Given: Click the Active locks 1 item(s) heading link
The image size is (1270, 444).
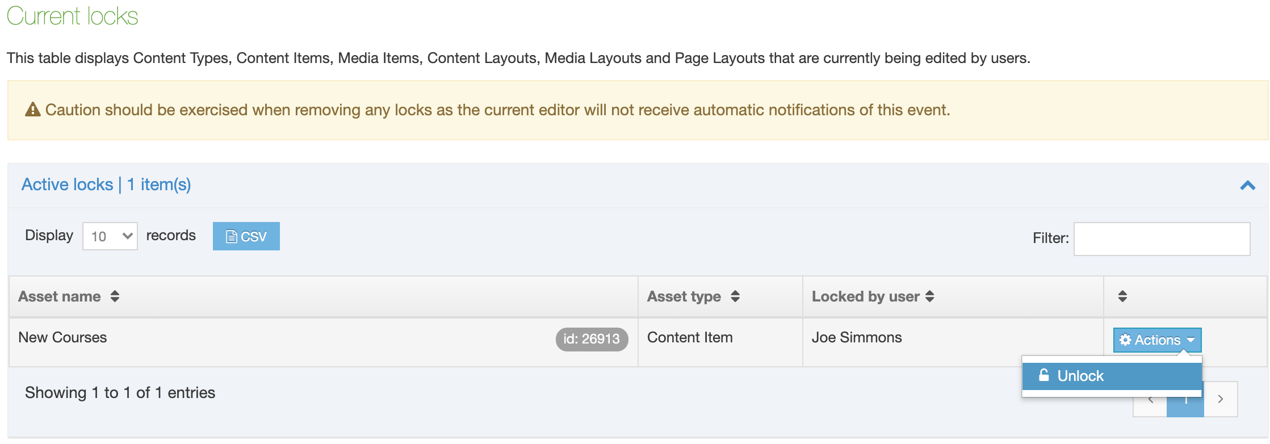Looking at the screenshot, I should 106,185.
